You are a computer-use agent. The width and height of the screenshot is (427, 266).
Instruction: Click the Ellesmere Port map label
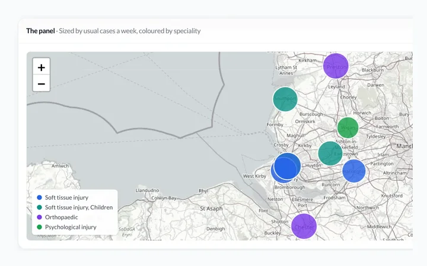click(302, 203)
